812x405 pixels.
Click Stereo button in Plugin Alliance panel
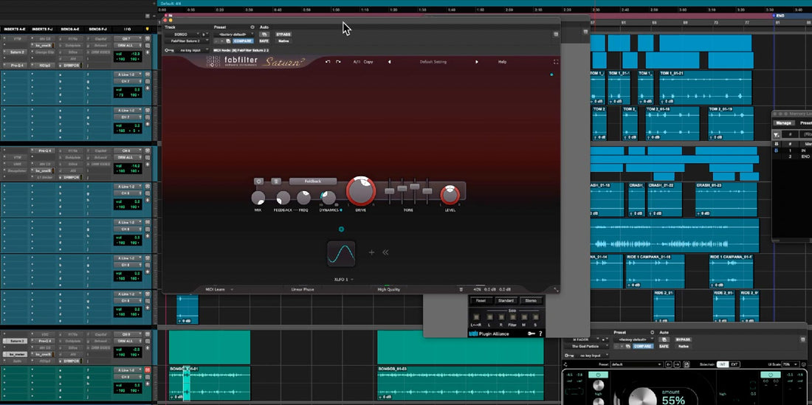531,300
